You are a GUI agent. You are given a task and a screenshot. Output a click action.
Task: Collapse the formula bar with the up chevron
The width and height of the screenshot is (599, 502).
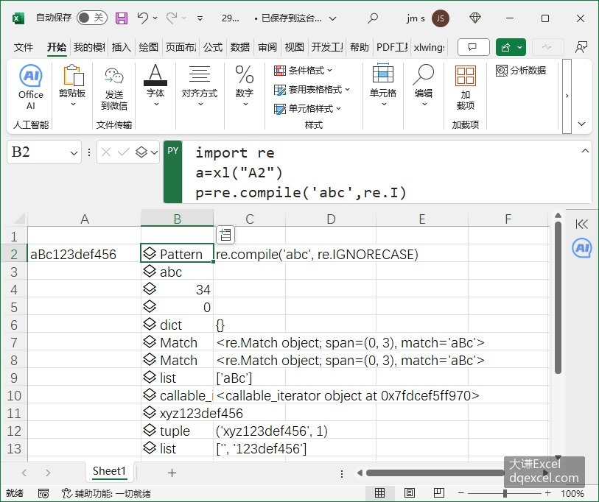coord(585,151)
